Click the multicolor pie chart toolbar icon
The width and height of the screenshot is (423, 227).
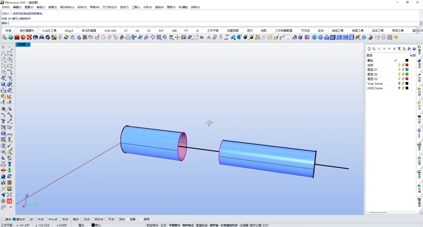pyautogui.click(x=370, y=38)
